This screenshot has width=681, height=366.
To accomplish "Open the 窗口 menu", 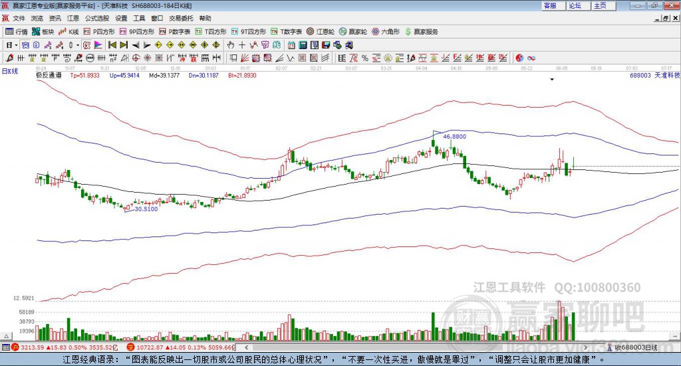I will tap(157, 18).
